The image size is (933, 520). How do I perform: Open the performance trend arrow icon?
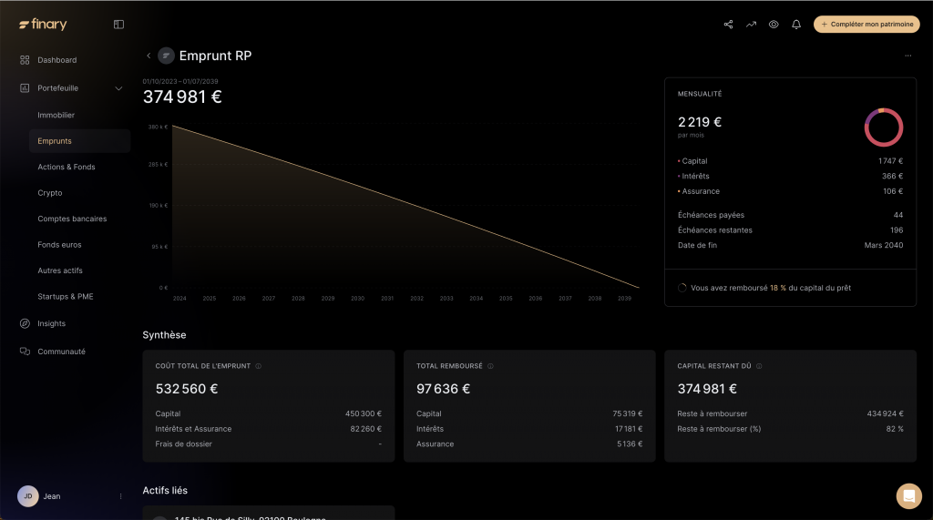point(751,25)
